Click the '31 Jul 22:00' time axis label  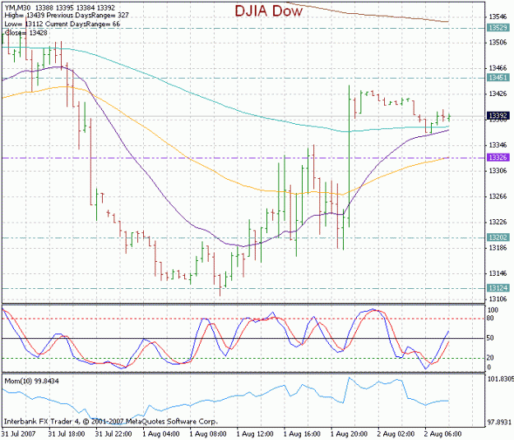[x=113, y=434]
